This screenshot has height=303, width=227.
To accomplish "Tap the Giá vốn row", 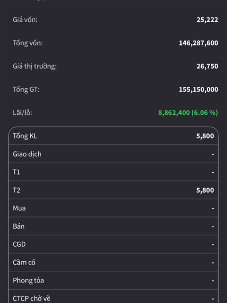I will (x=113, y=20).
